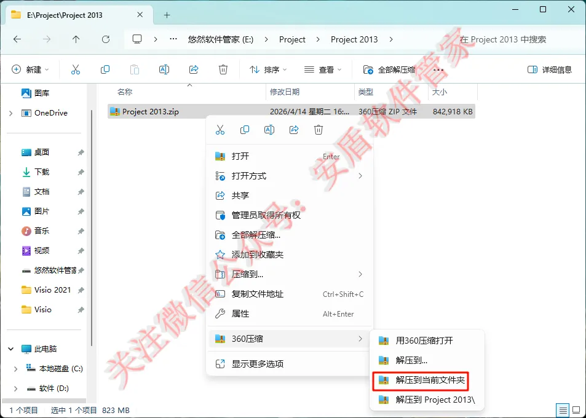
Task: Go back with the Back arrow
Action: [17, 39]
